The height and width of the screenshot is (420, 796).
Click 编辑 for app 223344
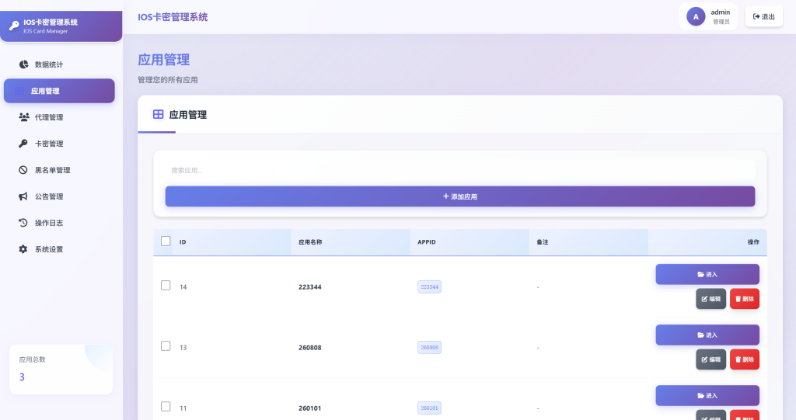[710, 299]
